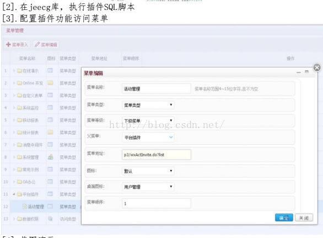Click the 菜单地址 column header
Screen dimensions: 323x238
point(99,59)
